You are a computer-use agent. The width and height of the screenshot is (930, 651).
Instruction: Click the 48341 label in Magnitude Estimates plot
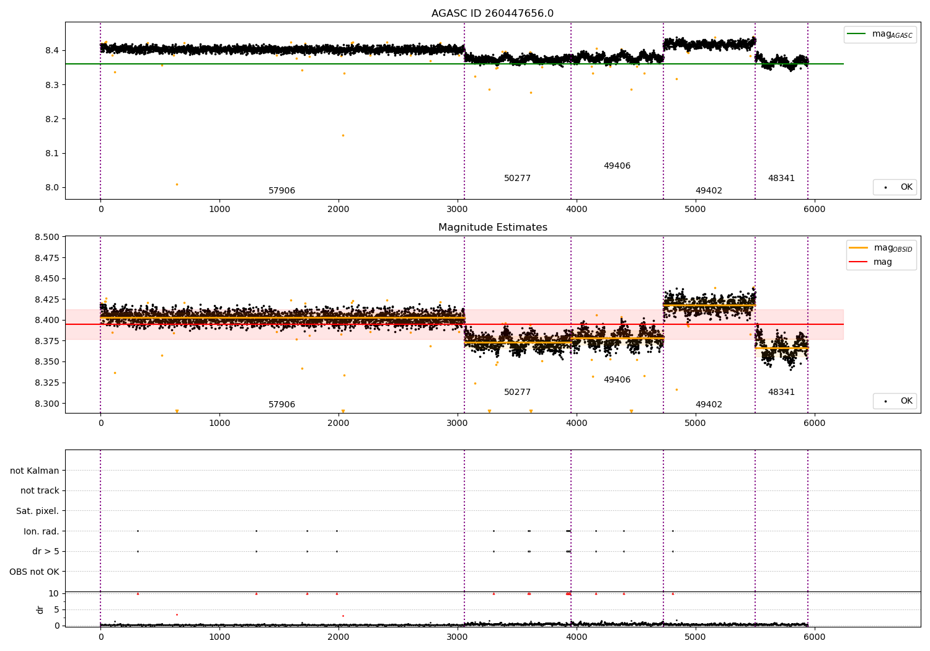781,392
